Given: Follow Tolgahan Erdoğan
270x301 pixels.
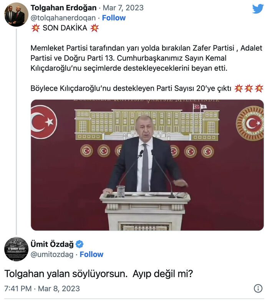Looking at the screenshot, I should tap(114, 18).
